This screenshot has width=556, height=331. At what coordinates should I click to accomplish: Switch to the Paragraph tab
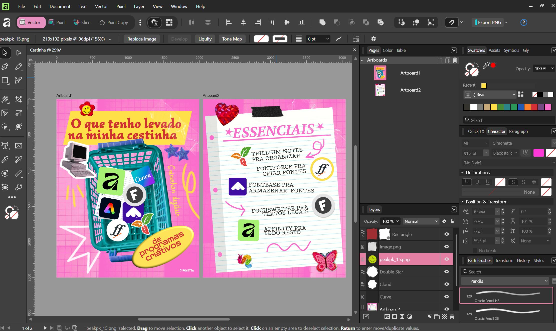518,131
